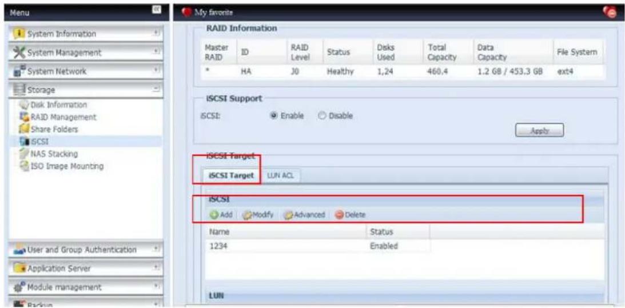Click the Name column header
The width and height of the screenshot is (625, 308).
[286, 232]
